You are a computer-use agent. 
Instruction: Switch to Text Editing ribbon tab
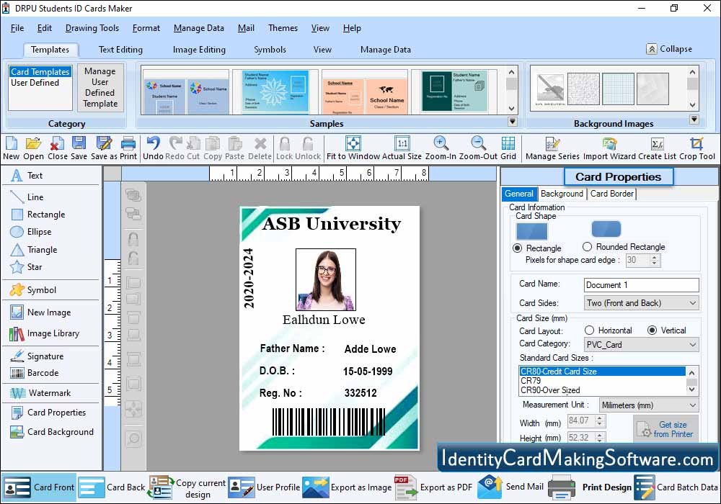coord(120,50)
